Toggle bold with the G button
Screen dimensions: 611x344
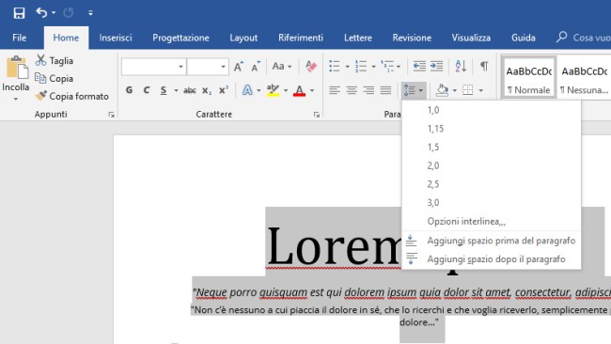pyautogui.click(x=129, y=90)
